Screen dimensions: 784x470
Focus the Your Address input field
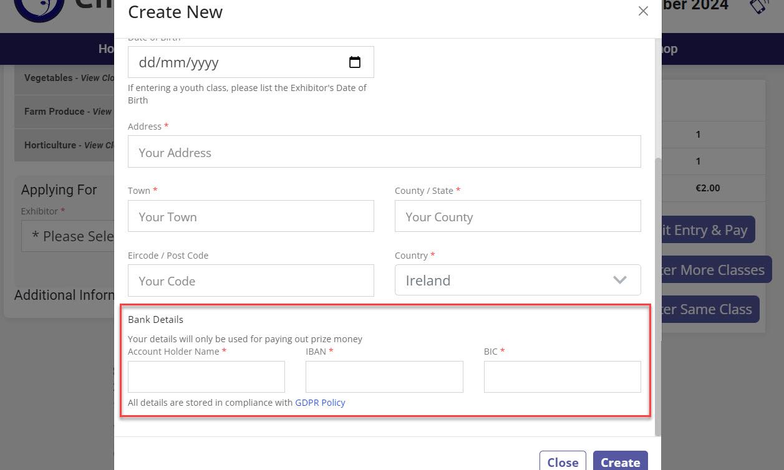coord(384,152)
